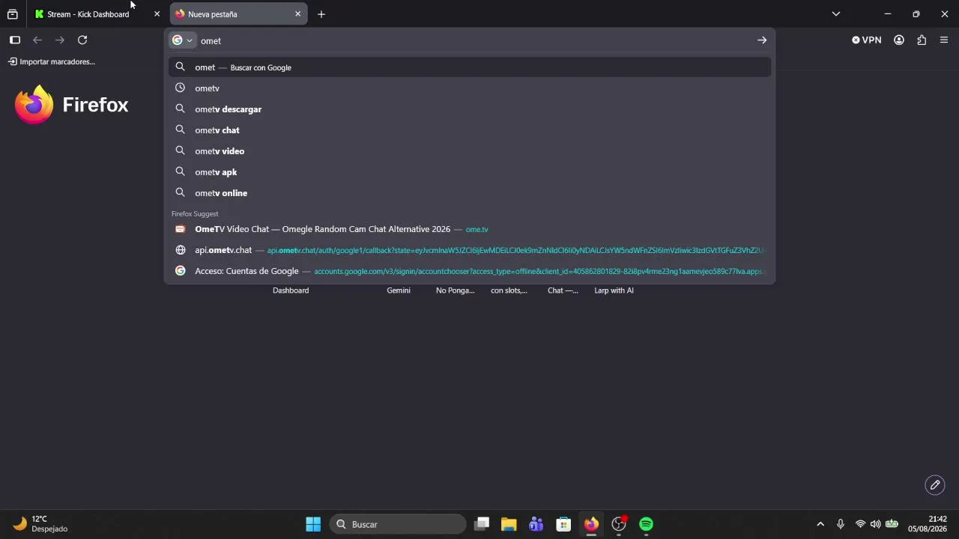The width and height of the screenshot is (959, 539).
Task: Click the go arrow in address bar
Action: tap(762, 40)
